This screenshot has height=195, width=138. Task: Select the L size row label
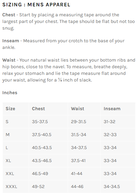[x=7, y=148]
